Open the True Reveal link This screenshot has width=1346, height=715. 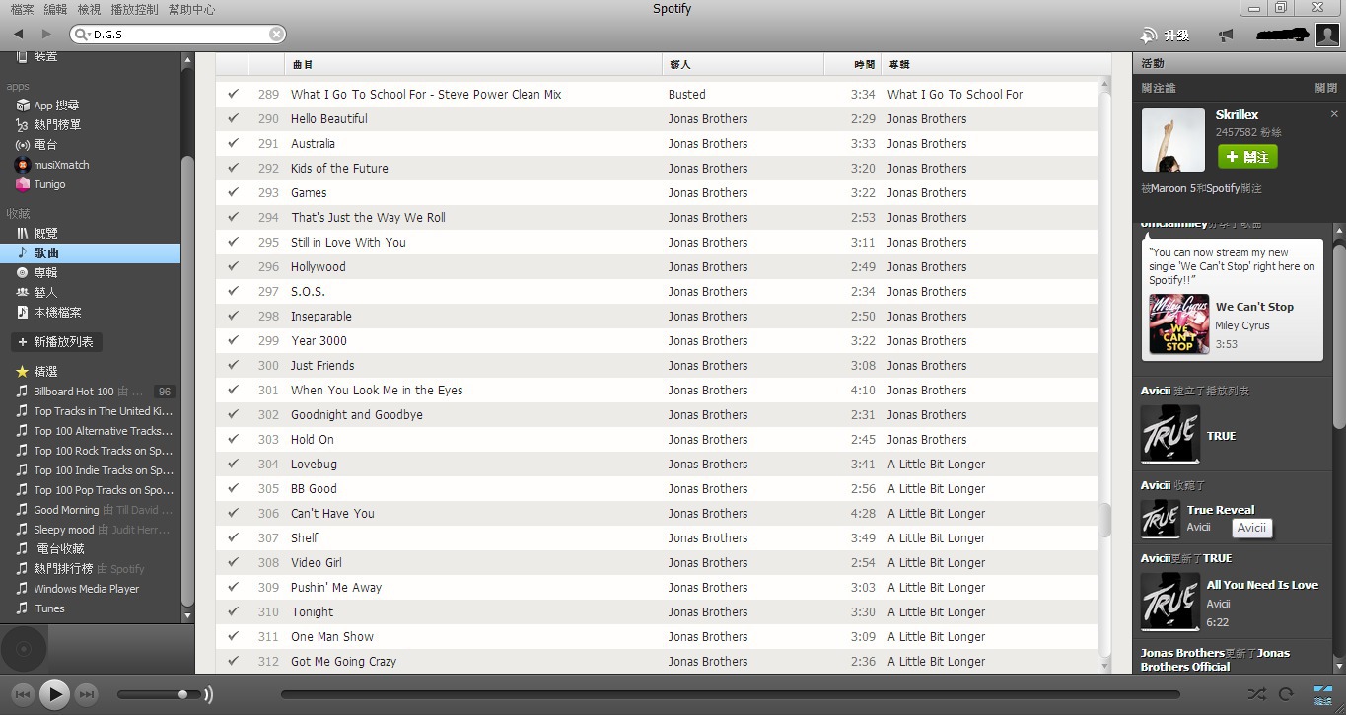[x=1221, y=510]
